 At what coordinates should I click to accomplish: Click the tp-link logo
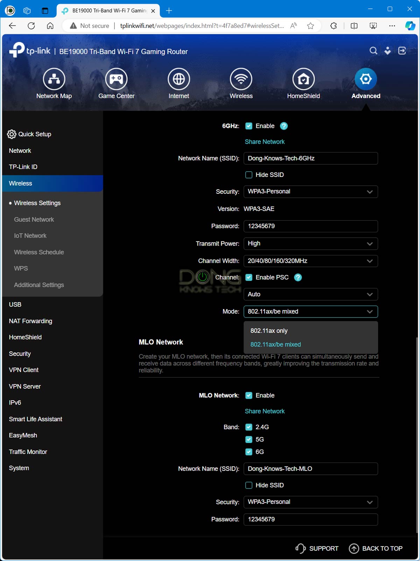30,50
